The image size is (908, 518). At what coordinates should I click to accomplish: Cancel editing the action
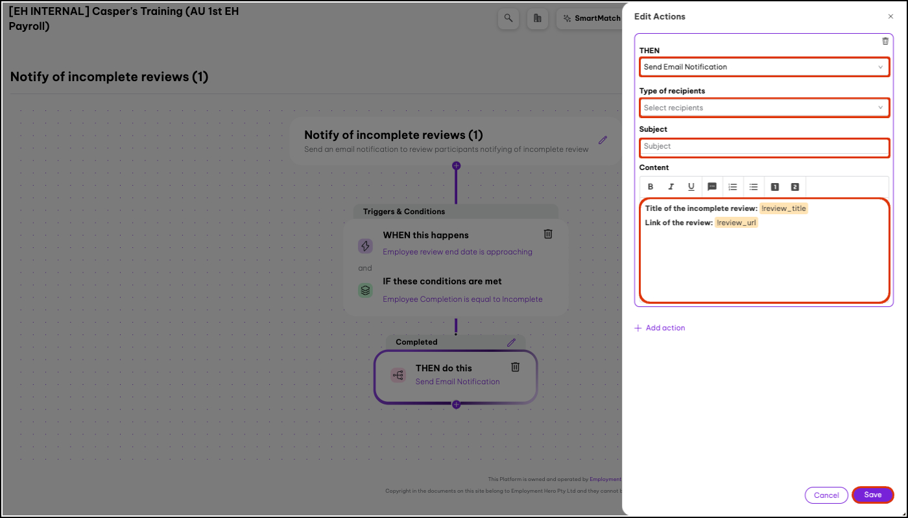(x=826, y=495)
